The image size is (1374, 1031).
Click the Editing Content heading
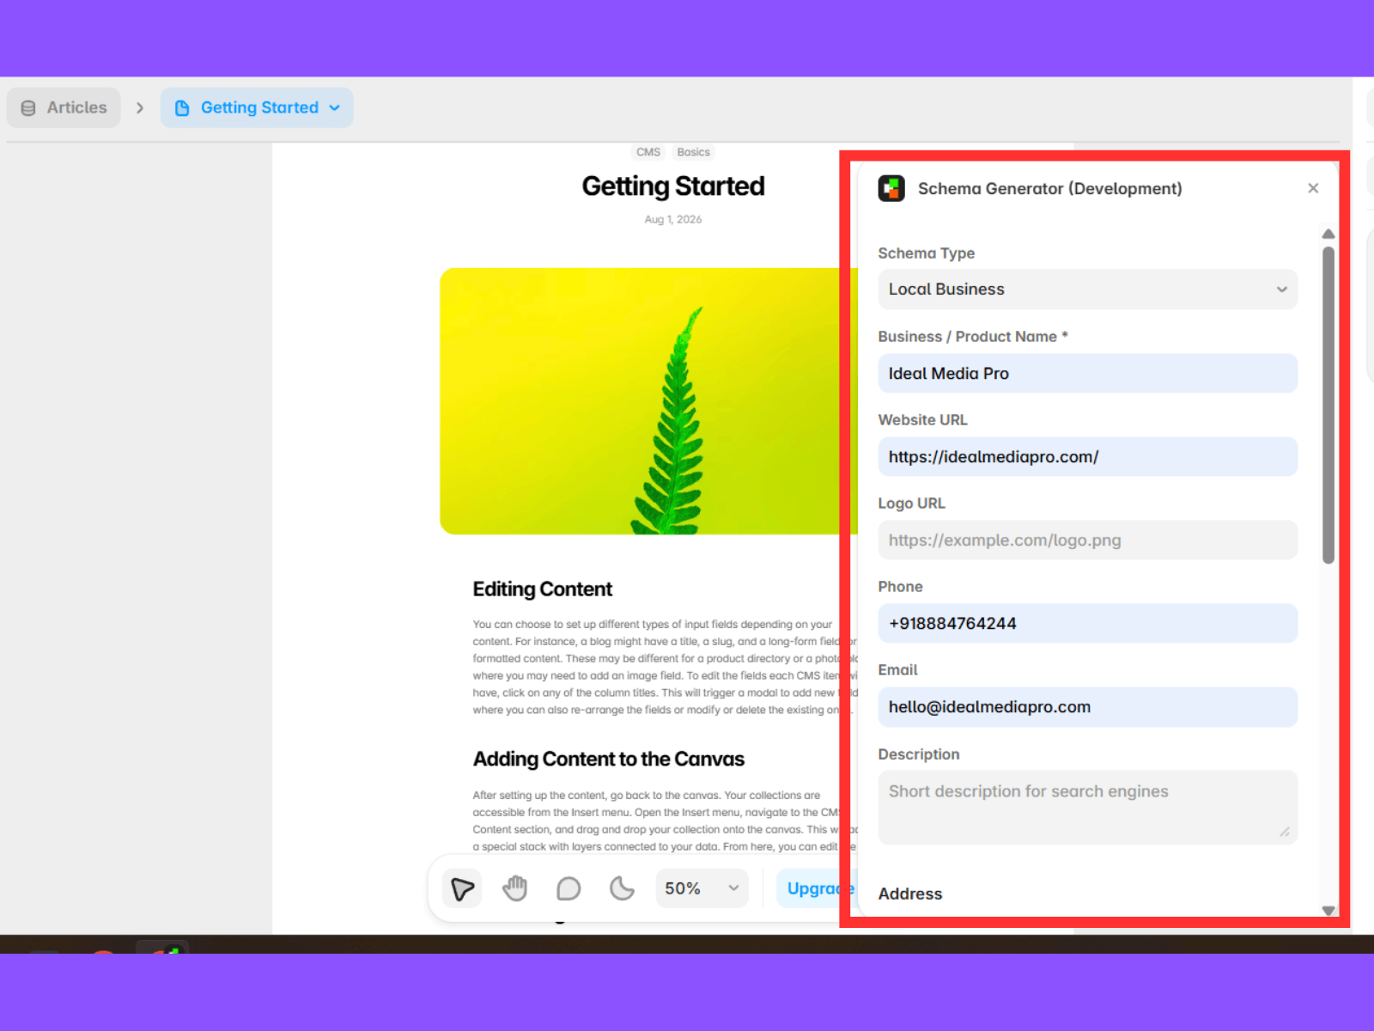coord(543,589)
